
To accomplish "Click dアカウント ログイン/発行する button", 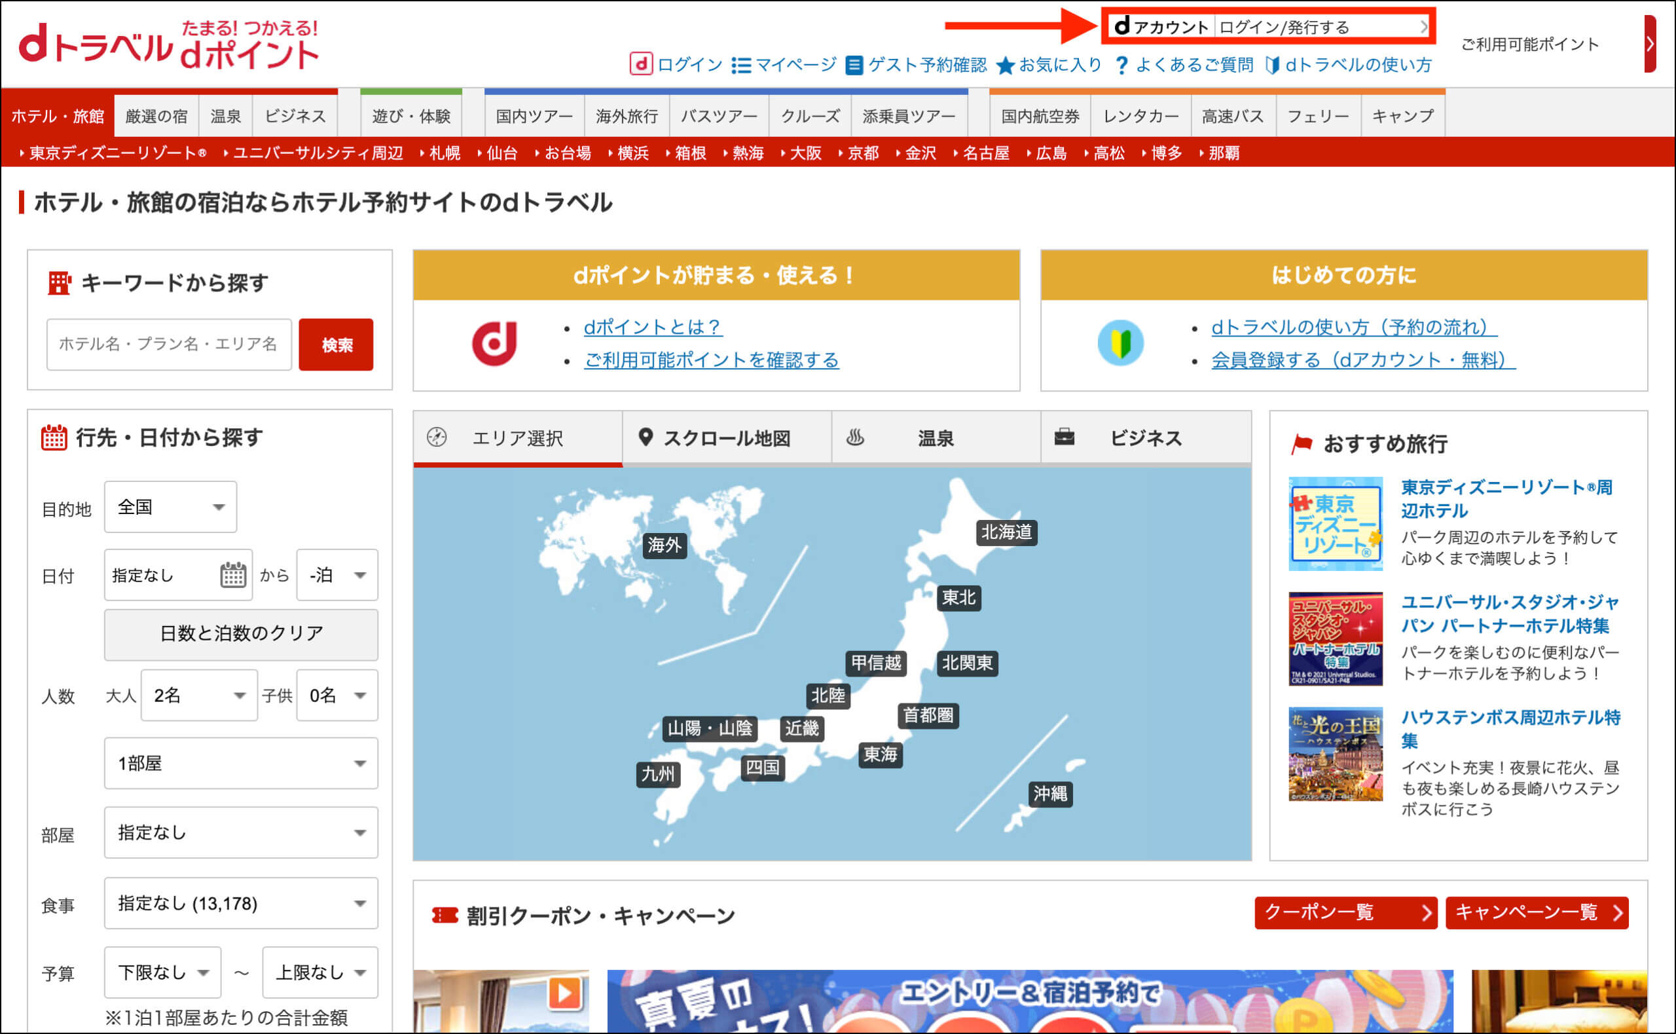I will coord(1269,27).
